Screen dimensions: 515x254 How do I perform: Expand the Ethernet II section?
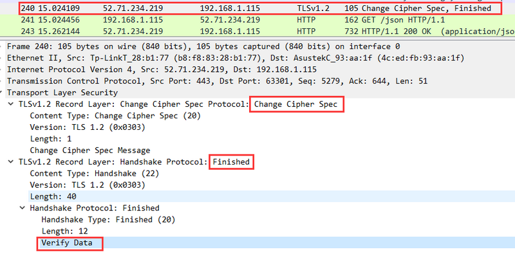pos(2,58)
